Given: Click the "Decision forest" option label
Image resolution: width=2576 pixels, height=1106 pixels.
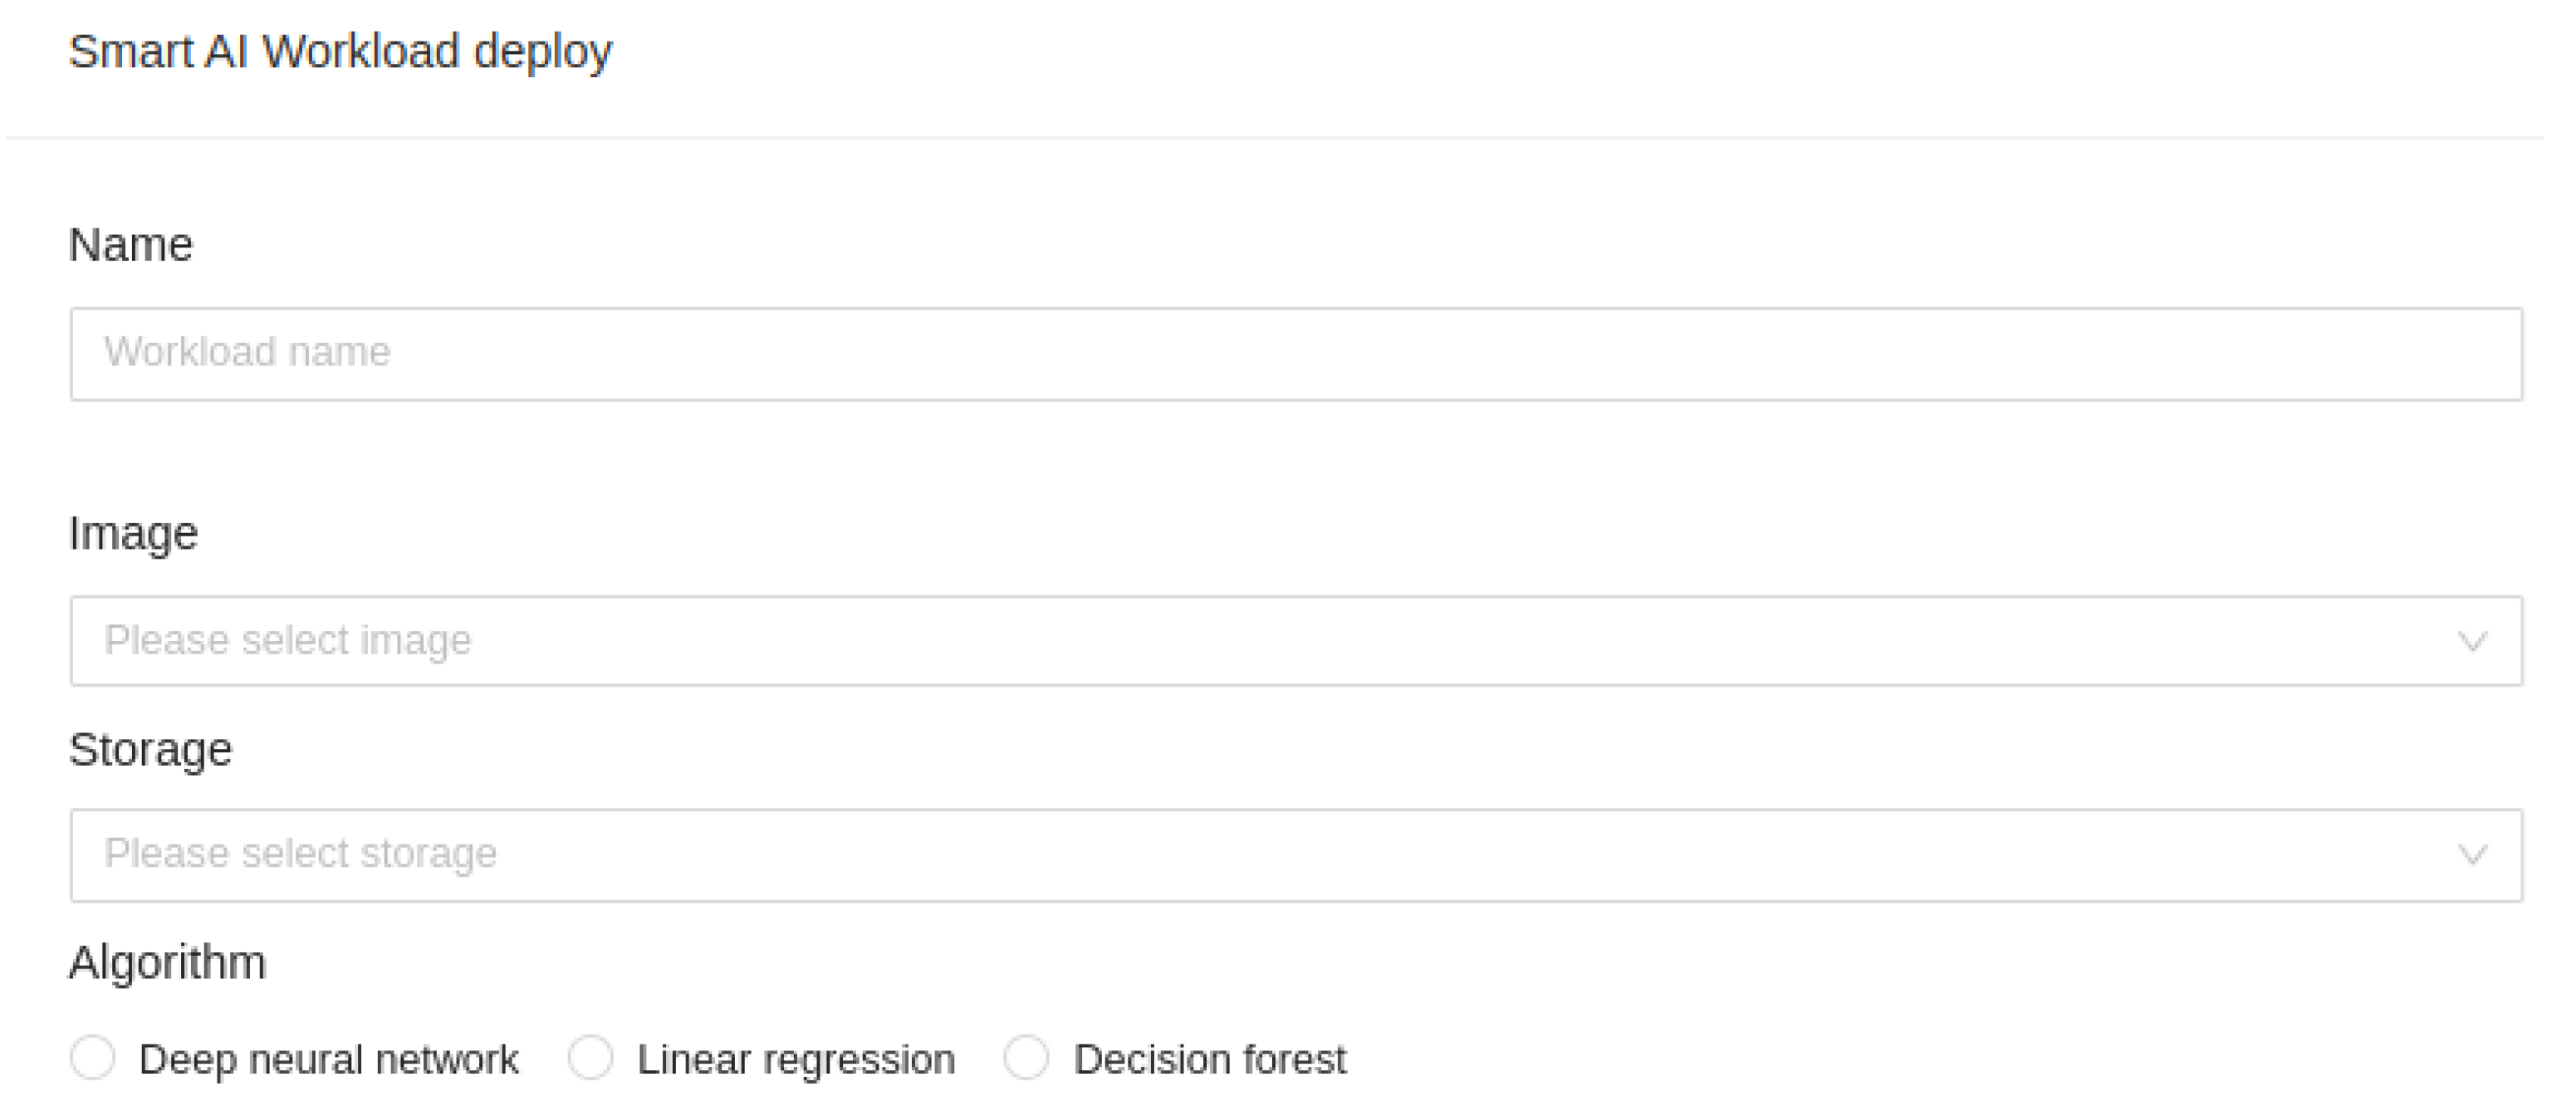Looking at the screenshot, I should click(x=1209, y=1060).
